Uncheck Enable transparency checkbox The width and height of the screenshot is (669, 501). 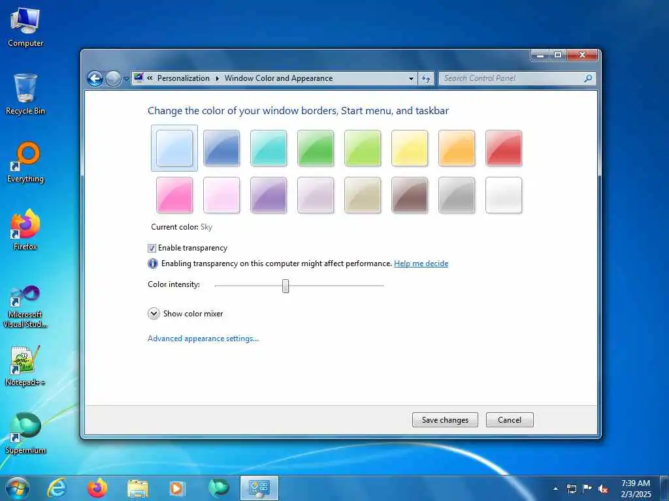[152, 248]
